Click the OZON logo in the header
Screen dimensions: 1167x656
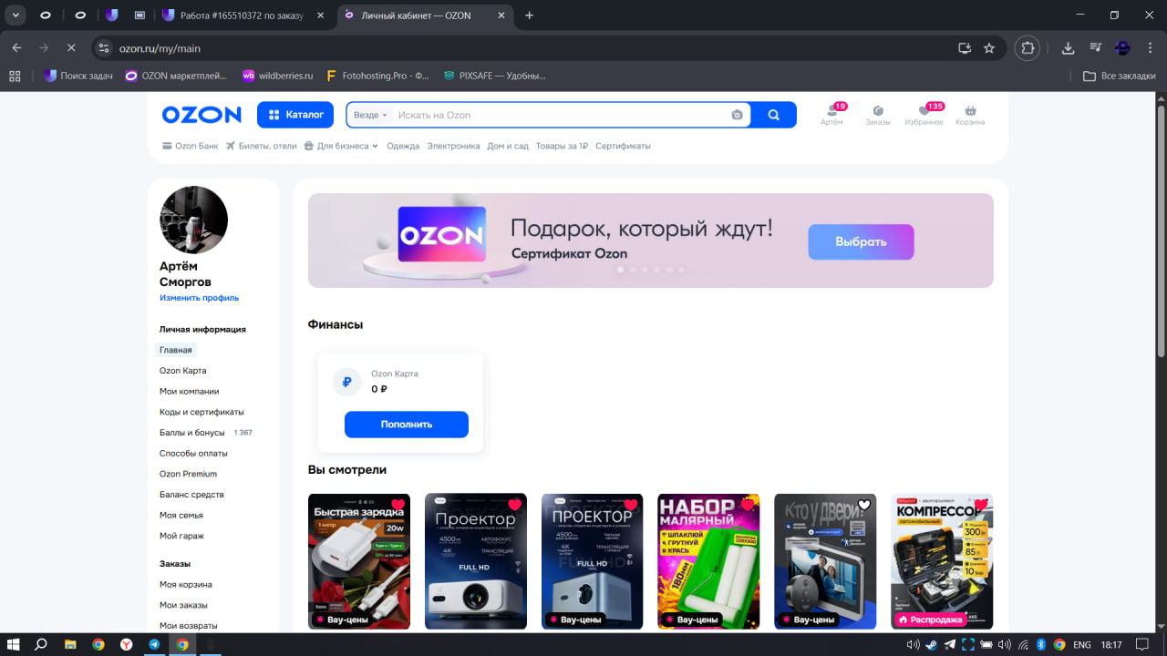click(201, 115)
